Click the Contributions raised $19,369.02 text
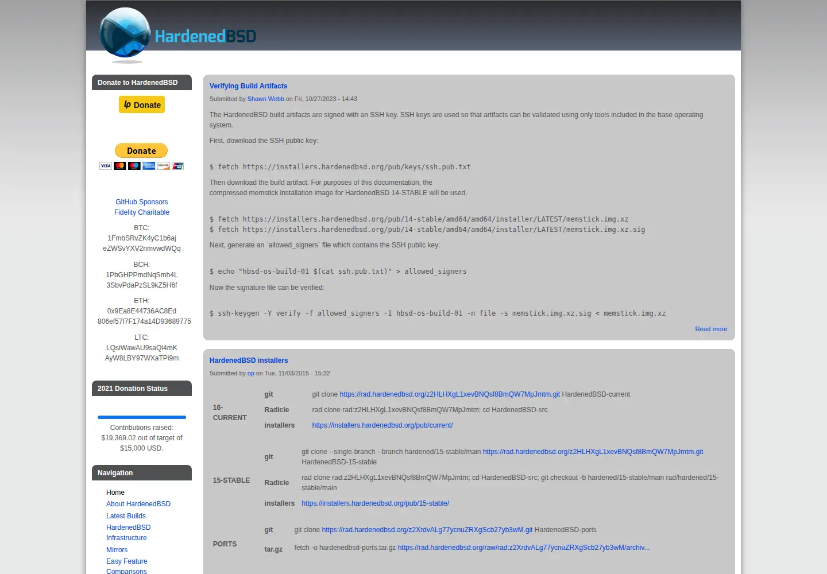 pyautogui.click(x=142, y=438)
